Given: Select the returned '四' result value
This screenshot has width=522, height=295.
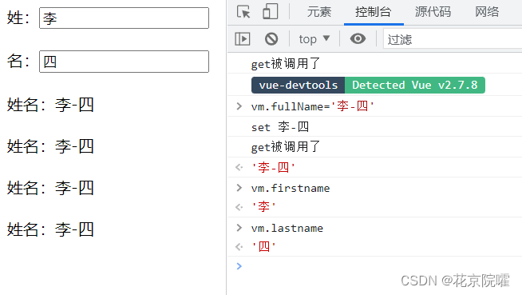Looking at the screenshot, I should point(263,247).
